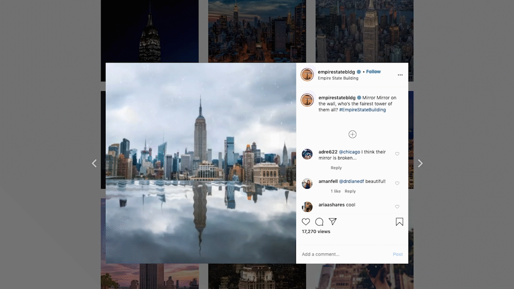
Task: Open ariaashares username link
Action: [332, 205]
